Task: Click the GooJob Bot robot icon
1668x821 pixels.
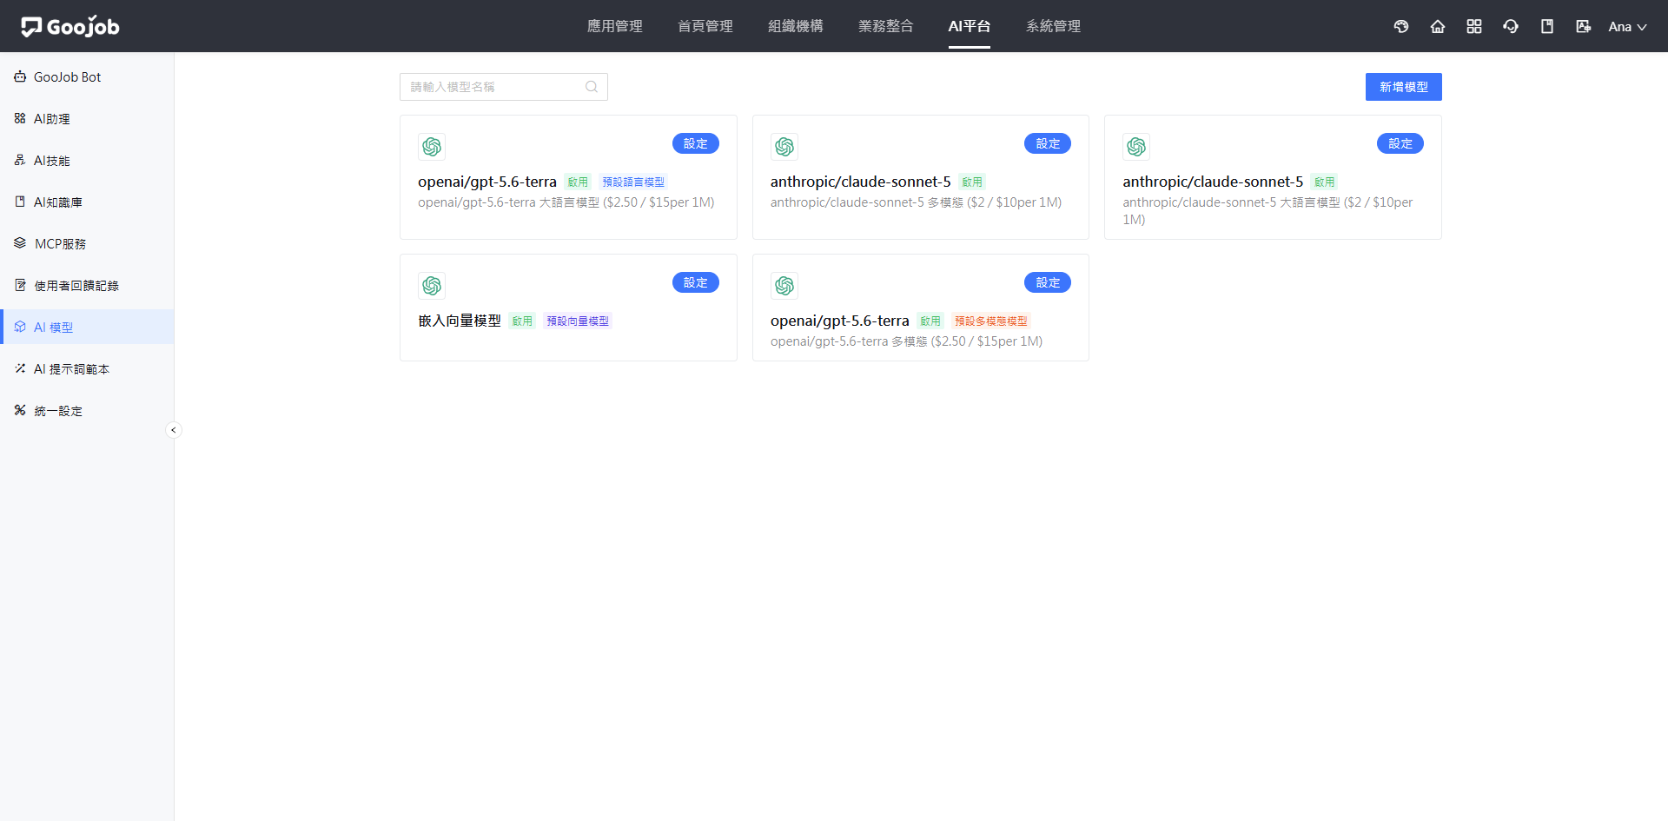Action: pos(20,76)
